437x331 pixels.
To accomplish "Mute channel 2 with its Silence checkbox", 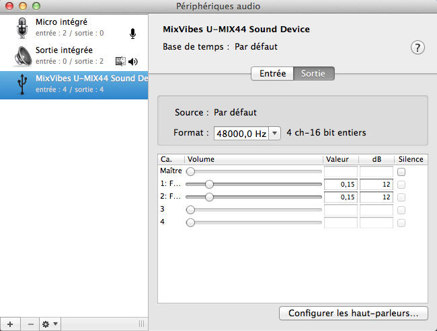I will click(401, 197).
